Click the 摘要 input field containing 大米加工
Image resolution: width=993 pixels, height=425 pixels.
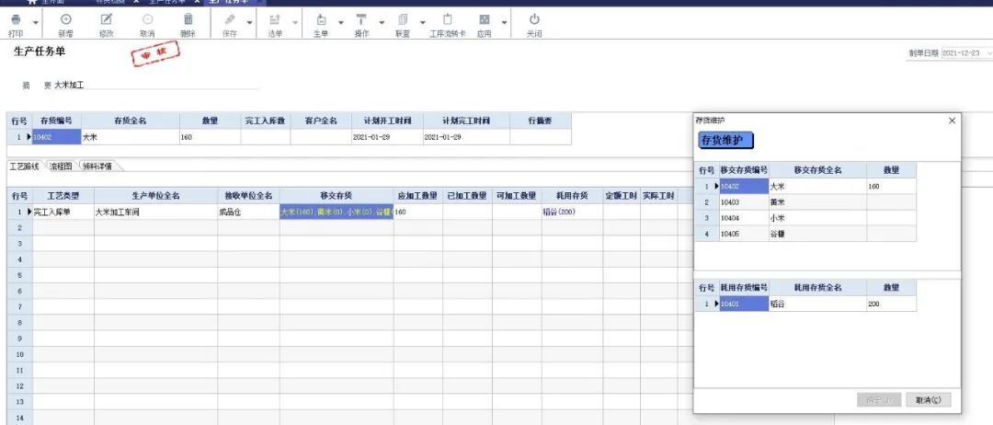coord(156,85)
